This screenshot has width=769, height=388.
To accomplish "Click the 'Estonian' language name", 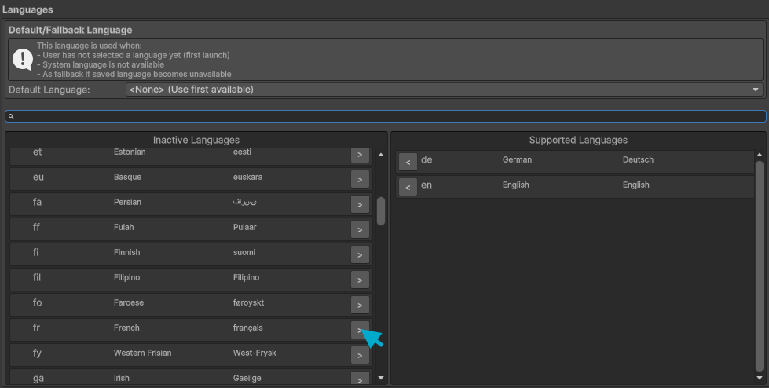I will 130,152.
